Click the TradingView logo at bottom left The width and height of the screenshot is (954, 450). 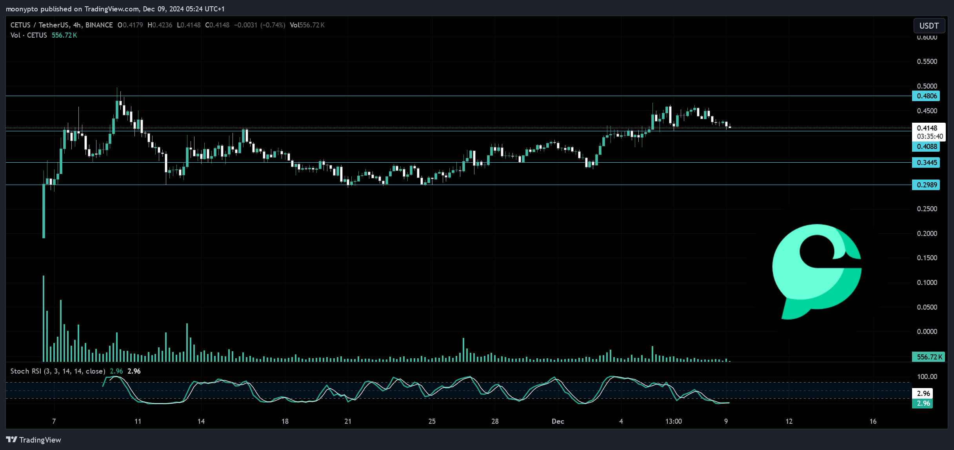pyautogui.click(x=34, y=440)
